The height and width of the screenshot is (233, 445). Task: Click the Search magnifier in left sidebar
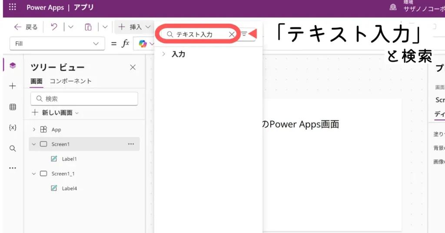point(13,148)
